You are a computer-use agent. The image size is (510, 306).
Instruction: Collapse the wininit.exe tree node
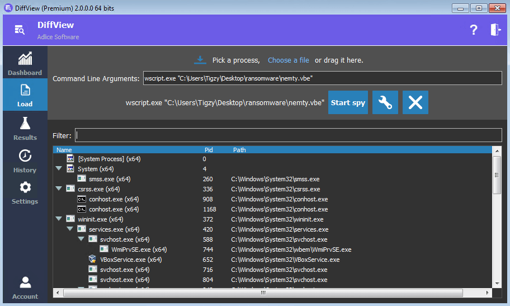tap(59, 219)
